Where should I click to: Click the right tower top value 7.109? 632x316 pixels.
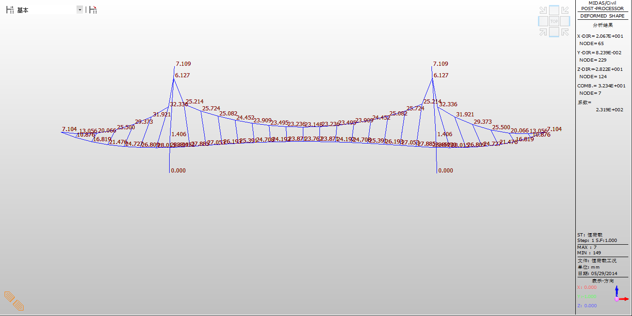440,64
